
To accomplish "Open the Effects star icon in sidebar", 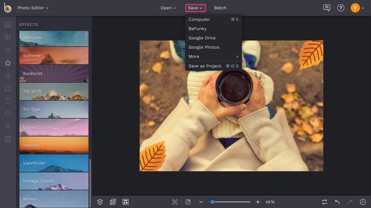I will point(7,63).
